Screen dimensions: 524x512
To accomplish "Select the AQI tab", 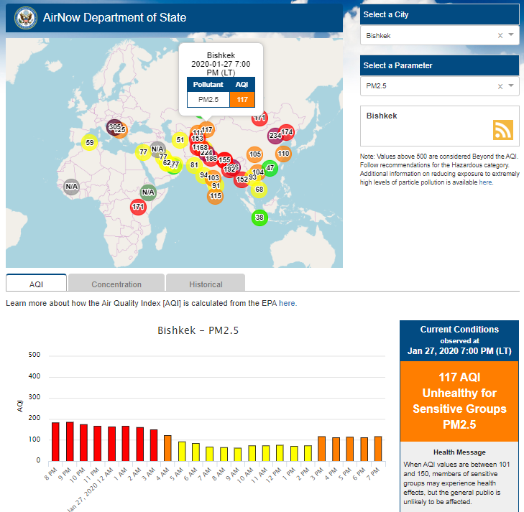I will 36,284.
